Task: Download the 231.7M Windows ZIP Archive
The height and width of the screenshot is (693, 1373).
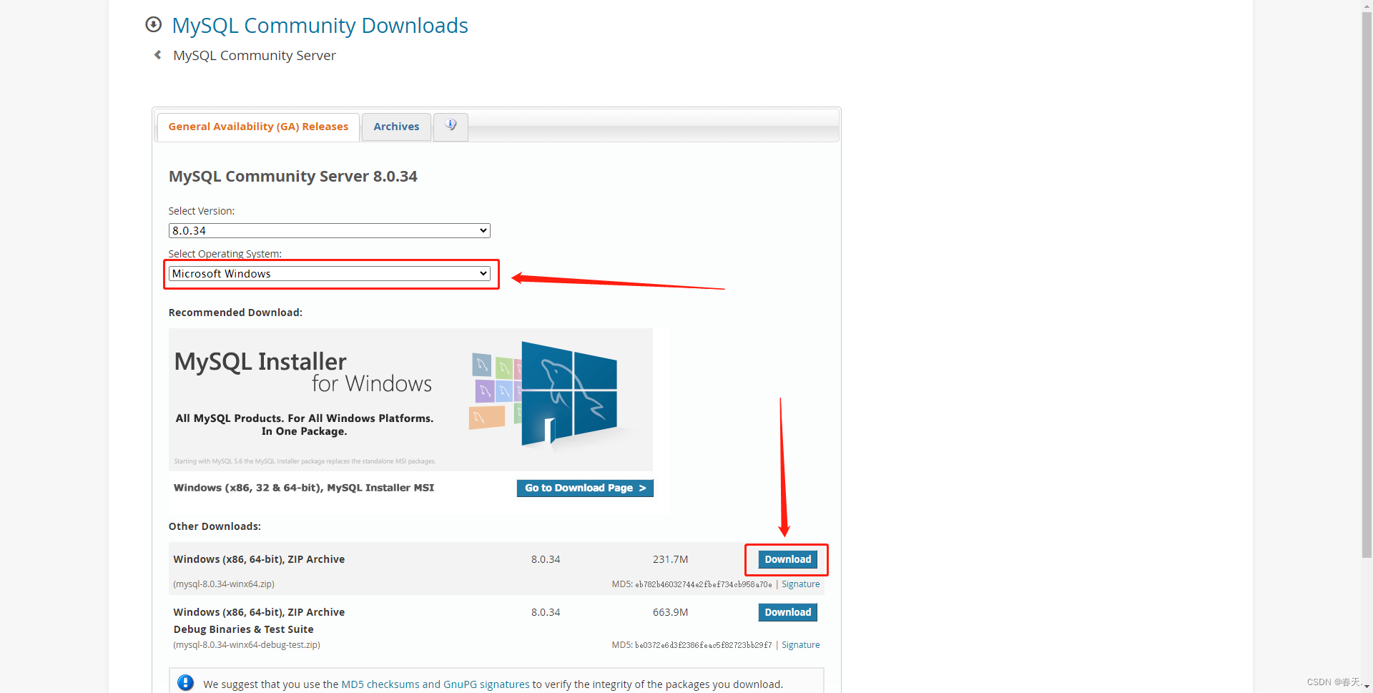Action: [787, 559]
